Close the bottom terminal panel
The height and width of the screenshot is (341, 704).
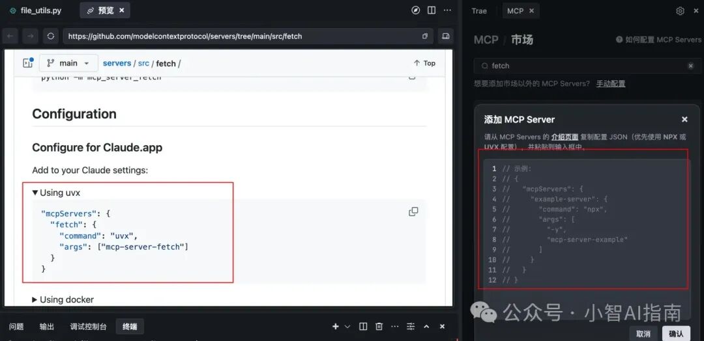tap(442, 327)
